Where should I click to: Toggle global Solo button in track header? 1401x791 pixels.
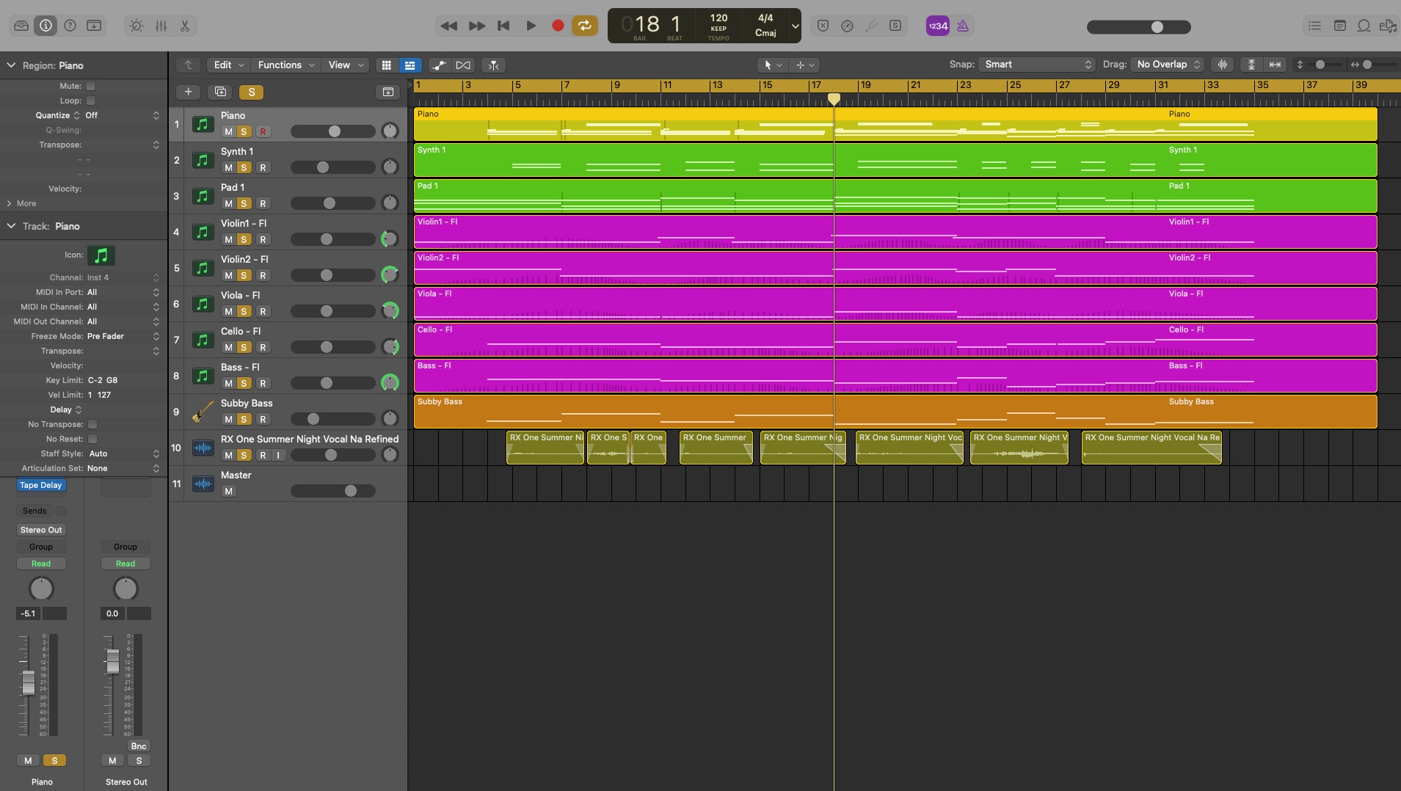pyautogui.click(x=252, y=92)
